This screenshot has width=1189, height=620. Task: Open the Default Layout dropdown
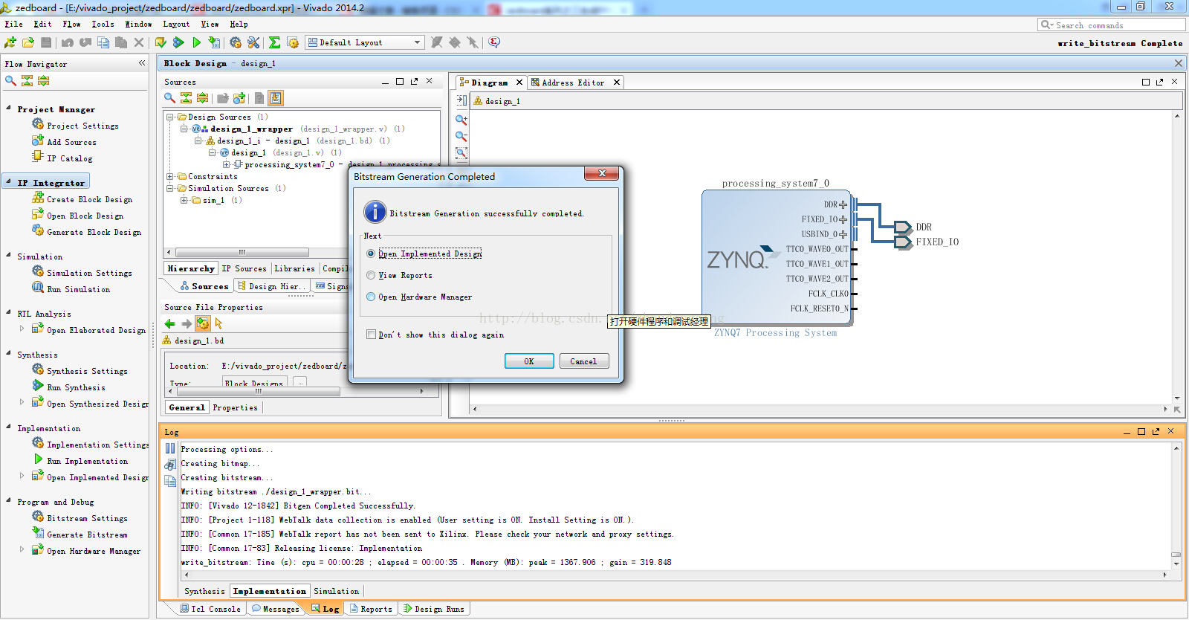coord(365,42)
